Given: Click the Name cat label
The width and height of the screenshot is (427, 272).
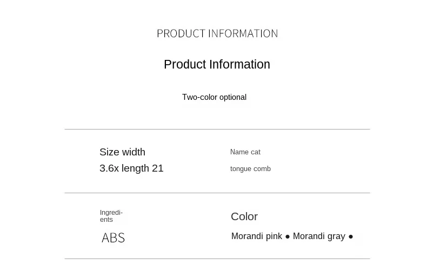Looking at the screenshot, I should (245, 152).
